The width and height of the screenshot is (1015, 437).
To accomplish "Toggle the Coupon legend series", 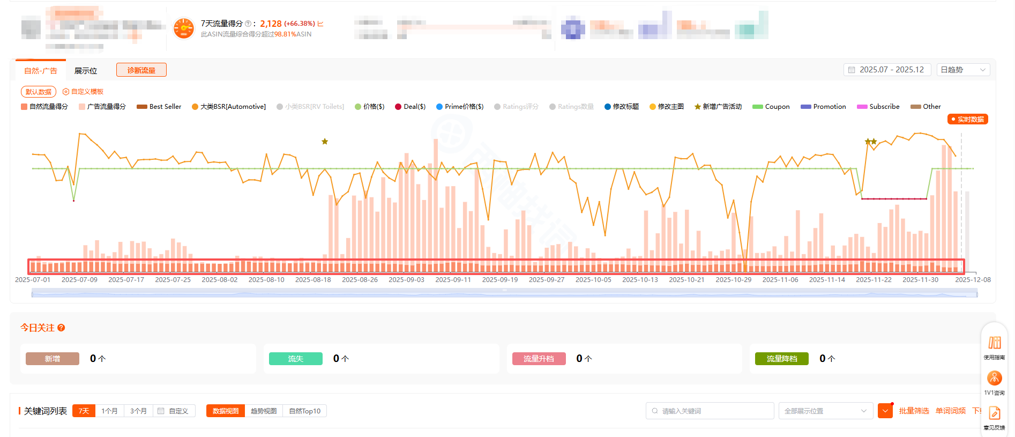I will click(771, 107).
